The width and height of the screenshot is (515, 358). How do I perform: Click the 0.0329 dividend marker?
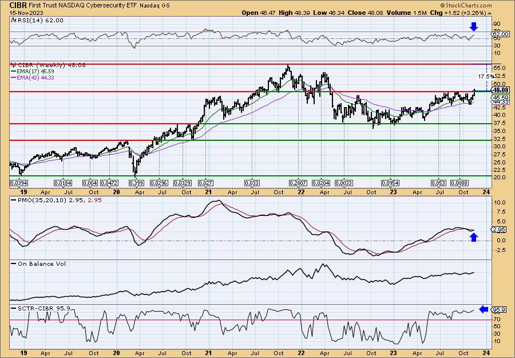pos(183,183)
